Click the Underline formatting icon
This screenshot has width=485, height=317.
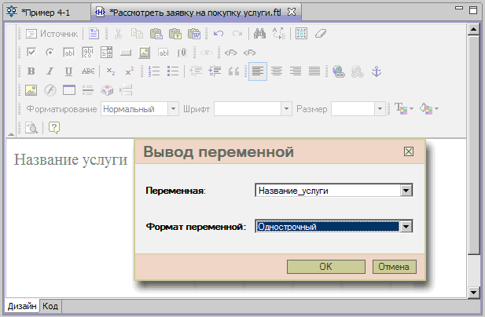tap(68, 71)
